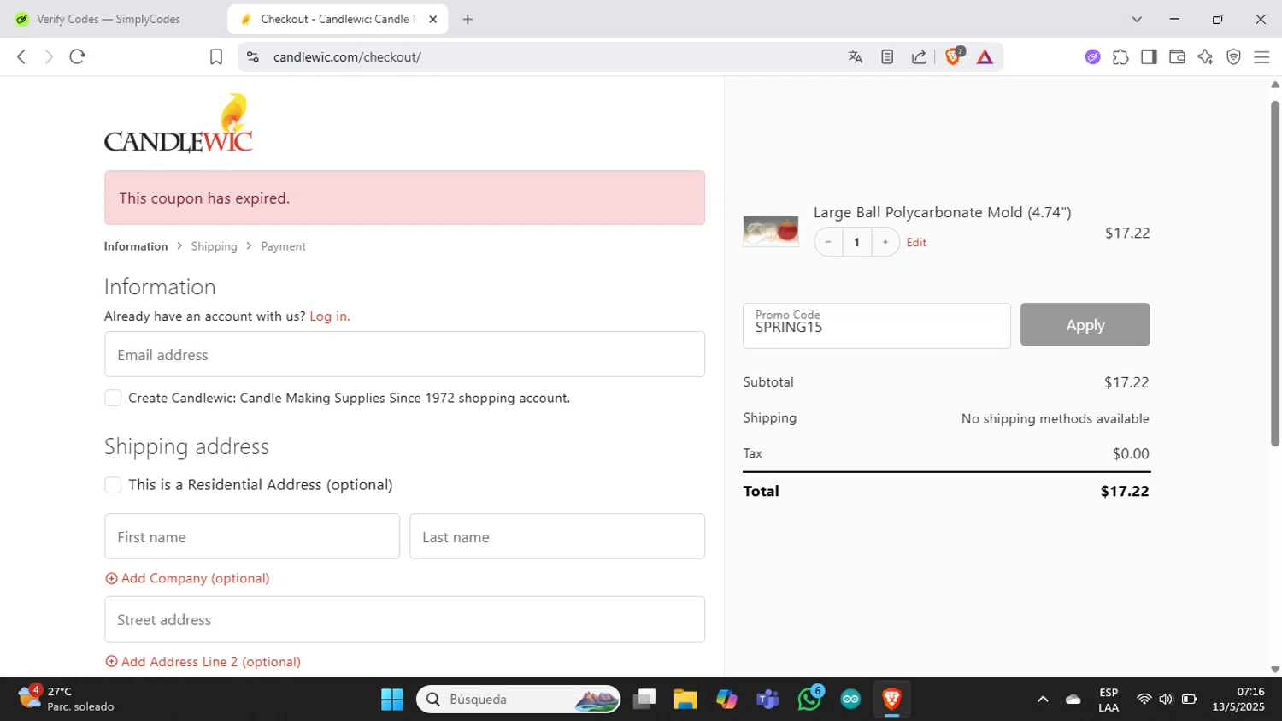Click the purple extension icon in toolbar
1282x721 pixels.
tap(1092, 56)
